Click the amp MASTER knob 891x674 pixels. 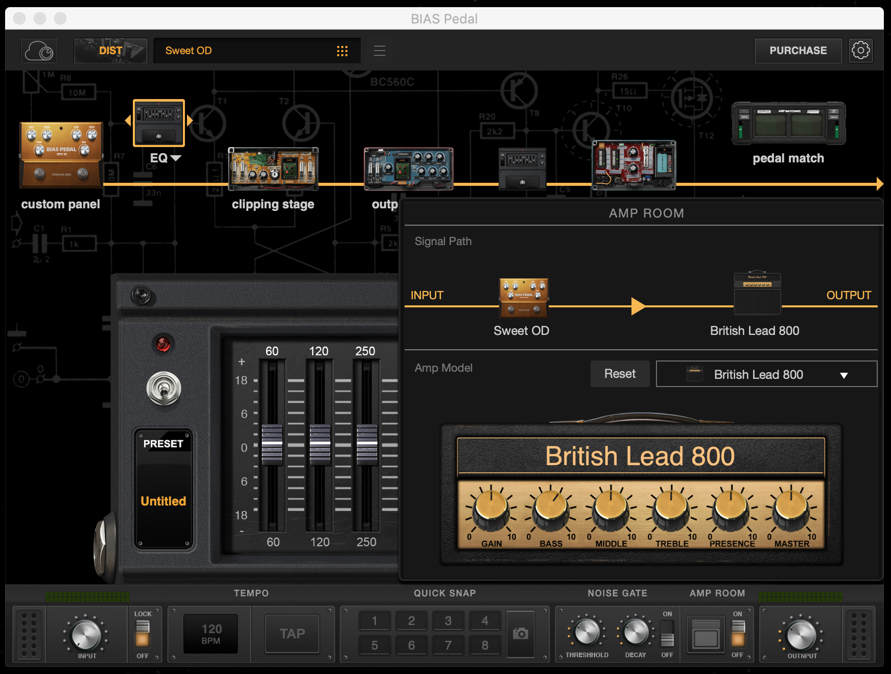click(x=791, y=508)
